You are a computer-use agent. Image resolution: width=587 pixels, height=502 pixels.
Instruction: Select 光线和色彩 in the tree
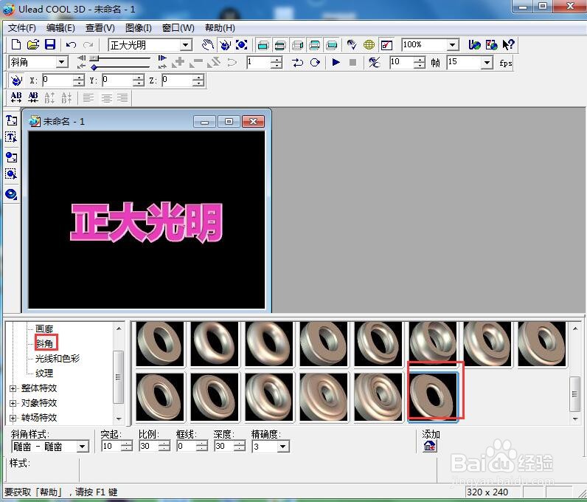click(58, 358)
